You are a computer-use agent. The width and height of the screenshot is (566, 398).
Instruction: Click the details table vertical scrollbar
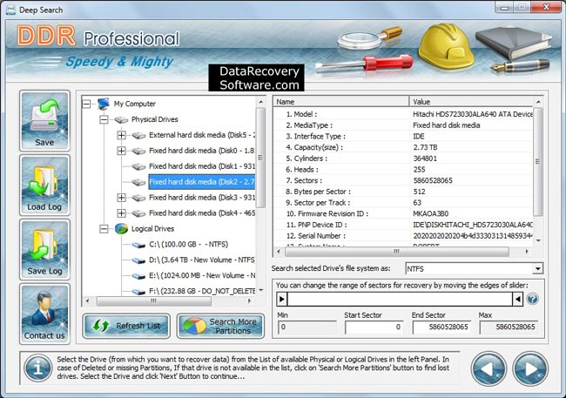(x=538, y=161)
